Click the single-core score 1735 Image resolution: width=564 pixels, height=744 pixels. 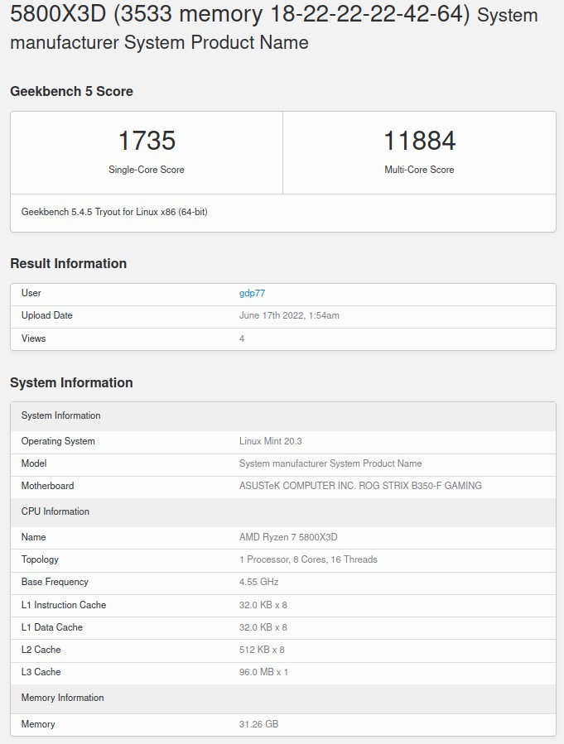tap(147, 141)
